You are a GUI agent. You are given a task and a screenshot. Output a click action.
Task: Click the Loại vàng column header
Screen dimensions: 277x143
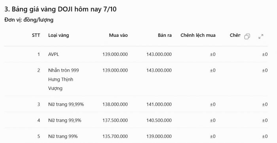[59, 35]
